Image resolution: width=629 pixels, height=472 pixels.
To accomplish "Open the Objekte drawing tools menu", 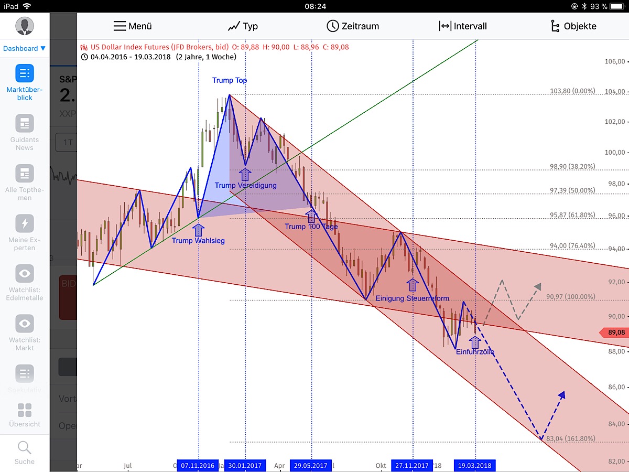I will [x=574, y=26].
